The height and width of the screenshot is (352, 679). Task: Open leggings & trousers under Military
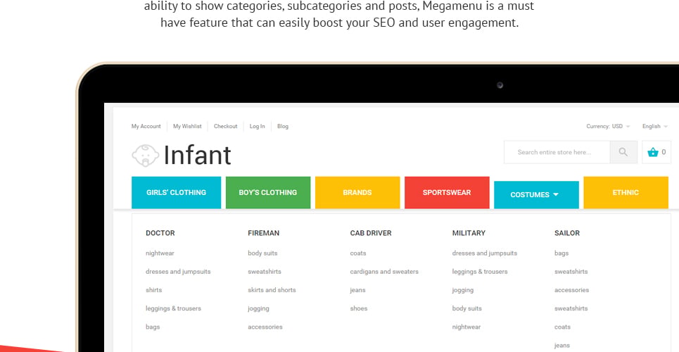(x=480, y=272)
